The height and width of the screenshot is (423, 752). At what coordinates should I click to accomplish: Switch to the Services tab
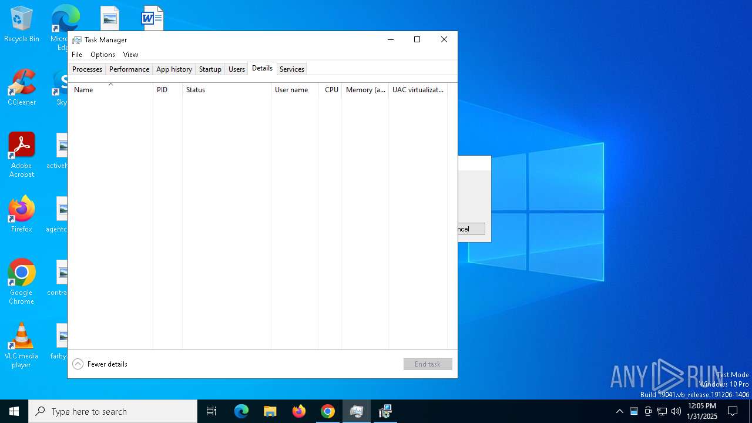pyautogui.click(x=292, y=69)
